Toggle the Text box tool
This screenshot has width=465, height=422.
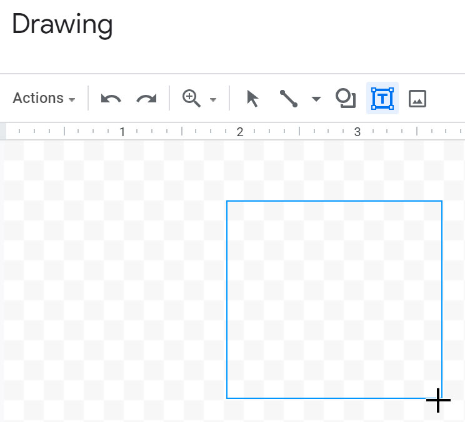coord(382,98)
